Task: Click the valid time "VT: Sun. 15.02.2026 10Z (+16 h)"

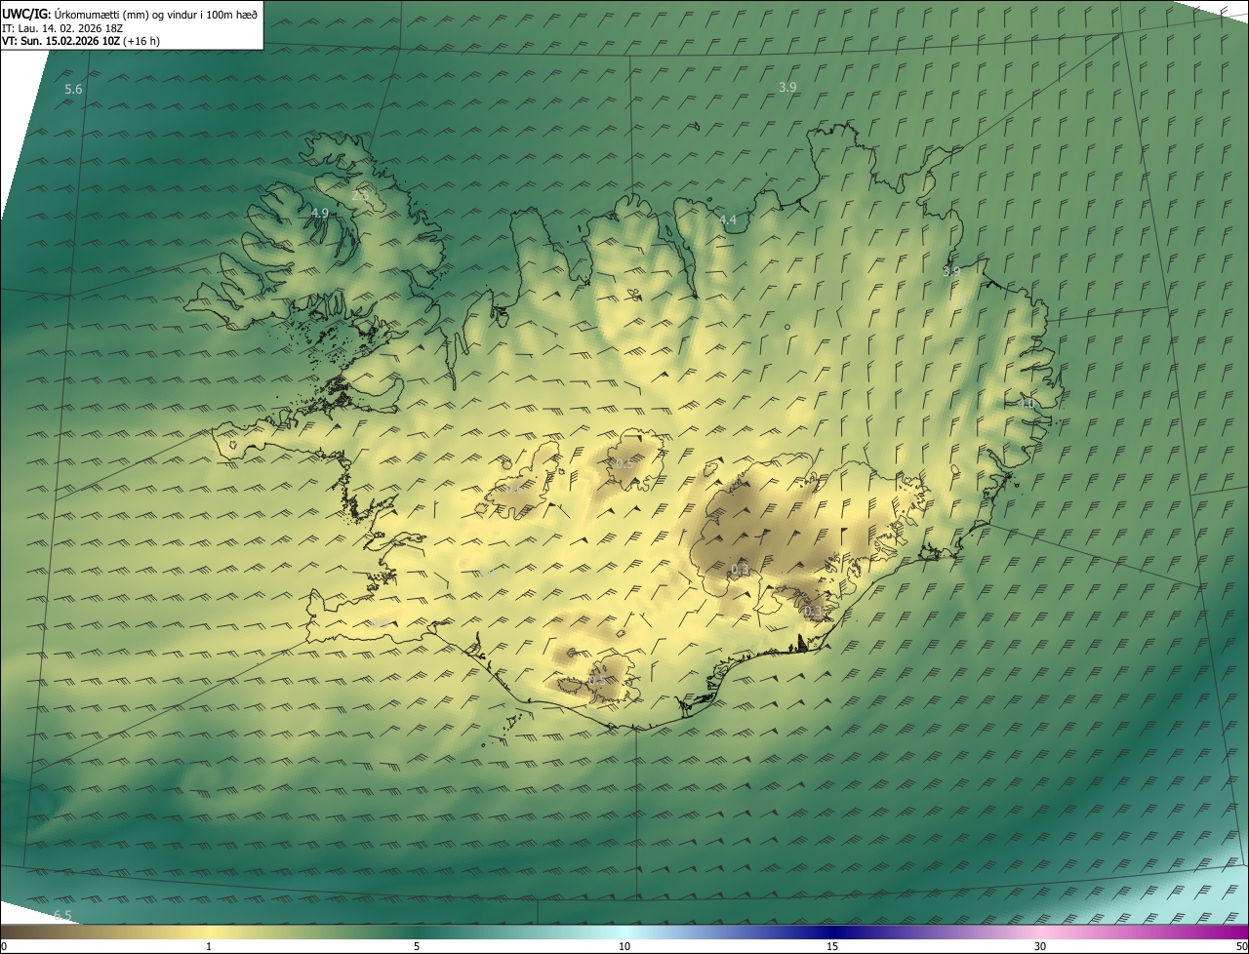Action: click(81, 41)
